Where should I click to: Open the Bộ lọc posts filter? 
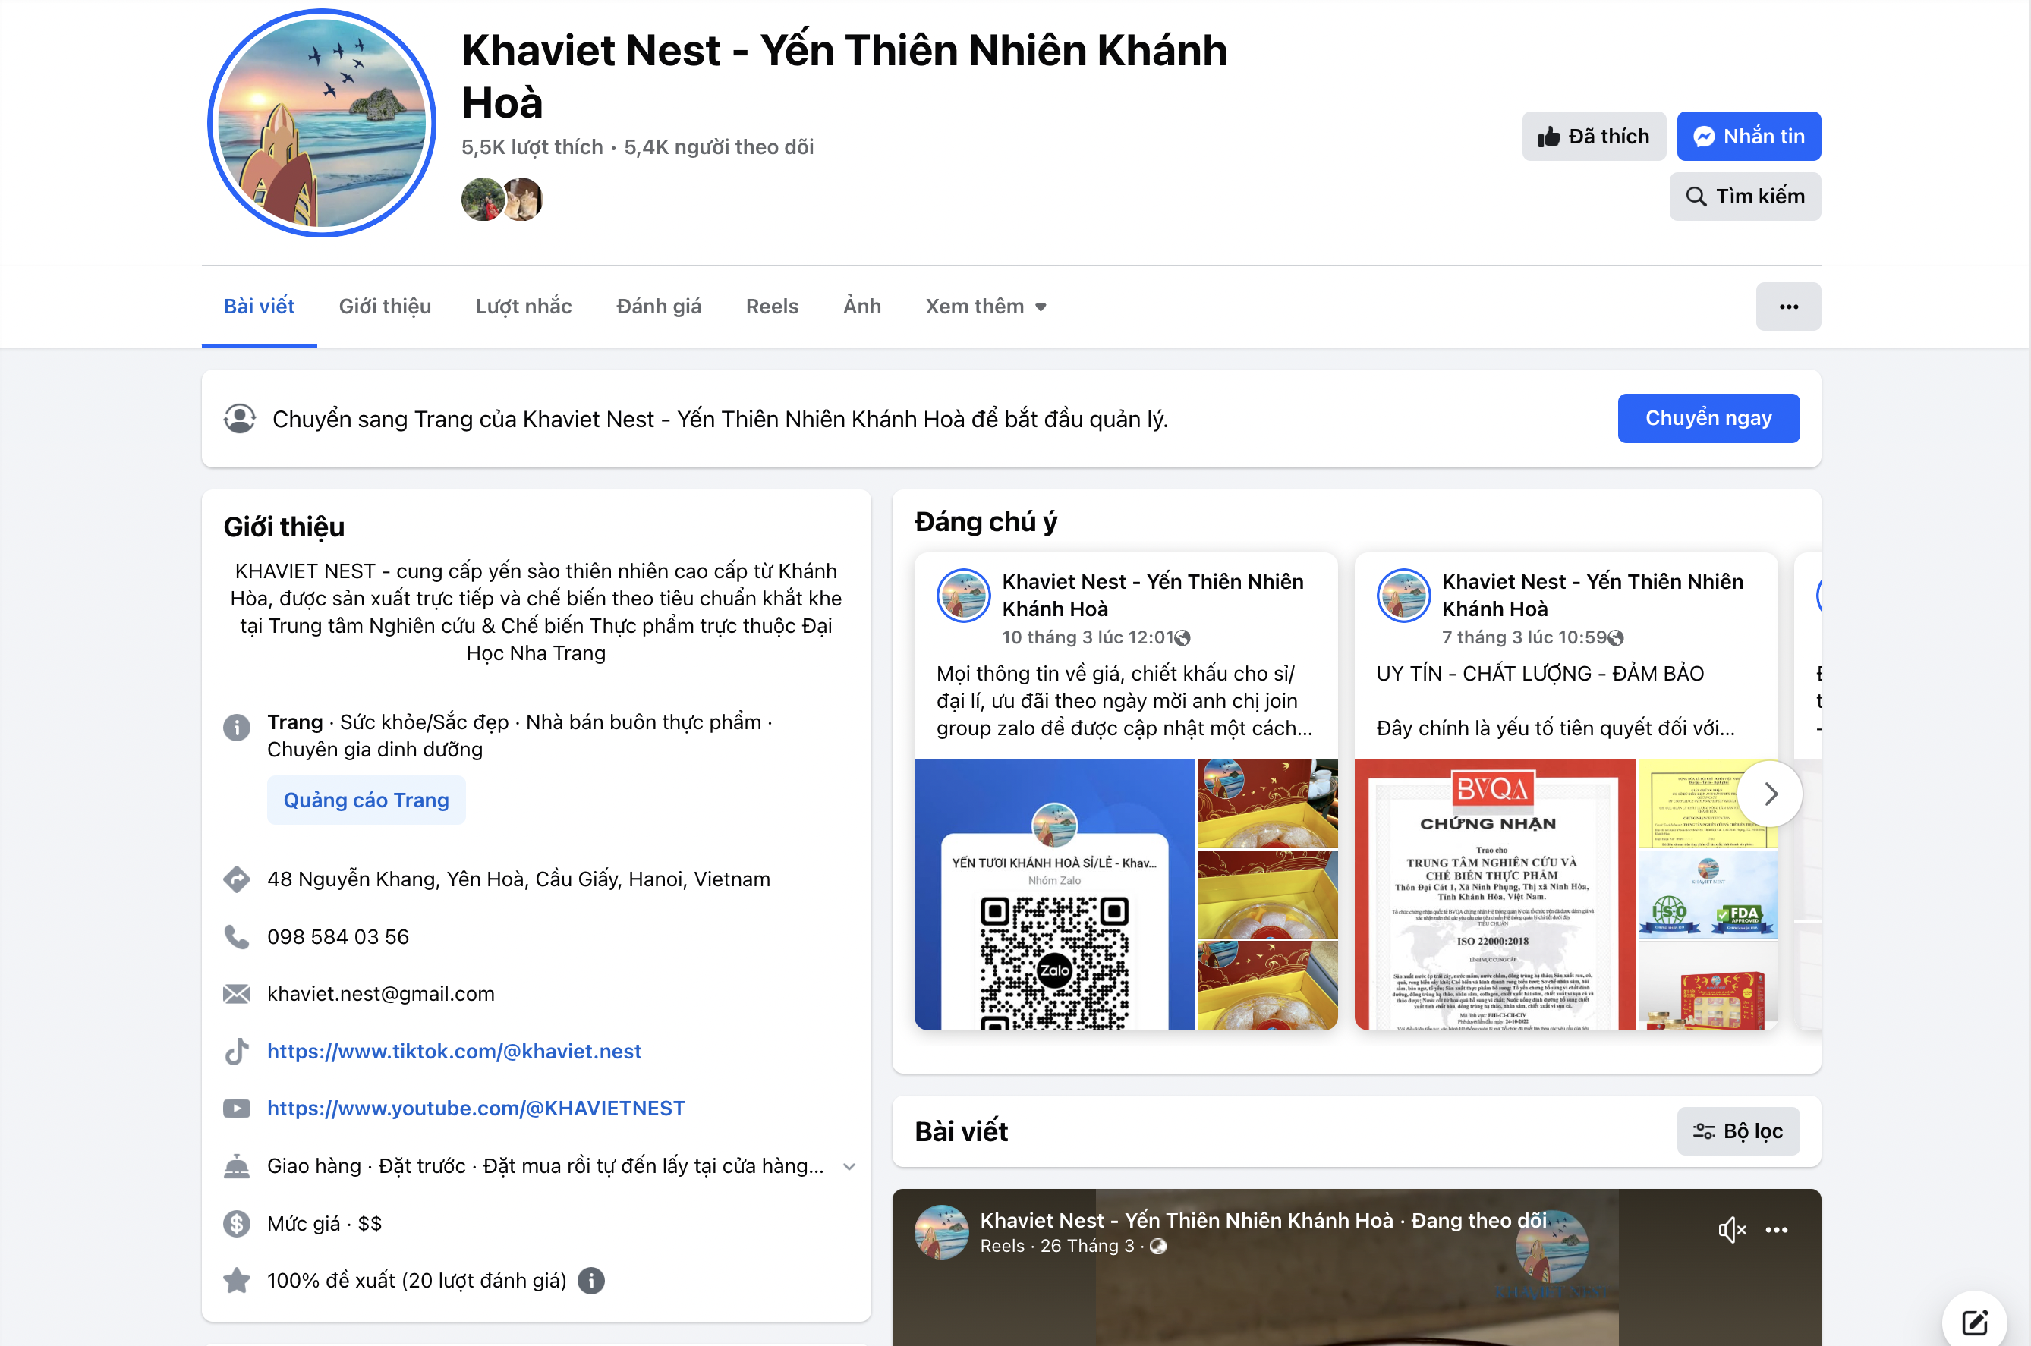1737,1131
